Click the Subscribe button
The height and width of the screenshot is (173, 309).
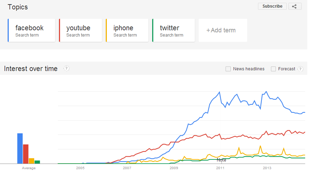coord(272,6)
